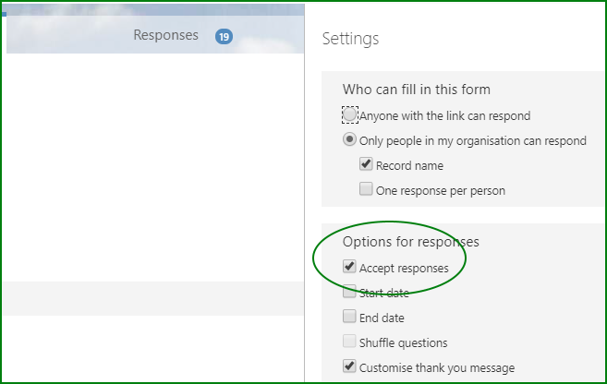The width and height of the screenshot is (607, 384).
Task: Click the Settings panel heading
Action: (x=350, y=39)
